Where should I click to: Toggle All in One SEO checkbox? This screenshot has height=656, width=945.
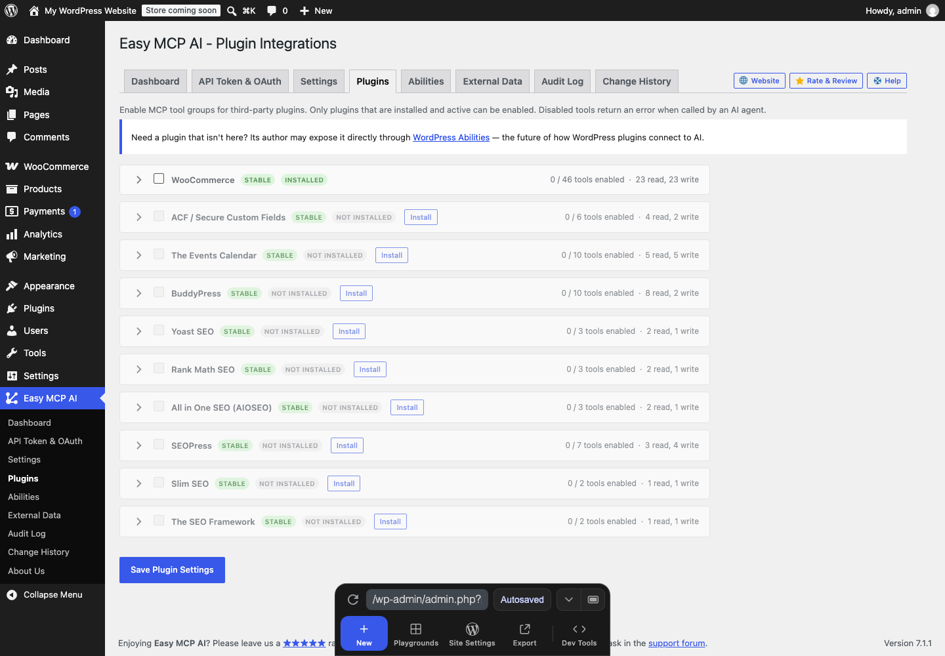pos(159,406)
